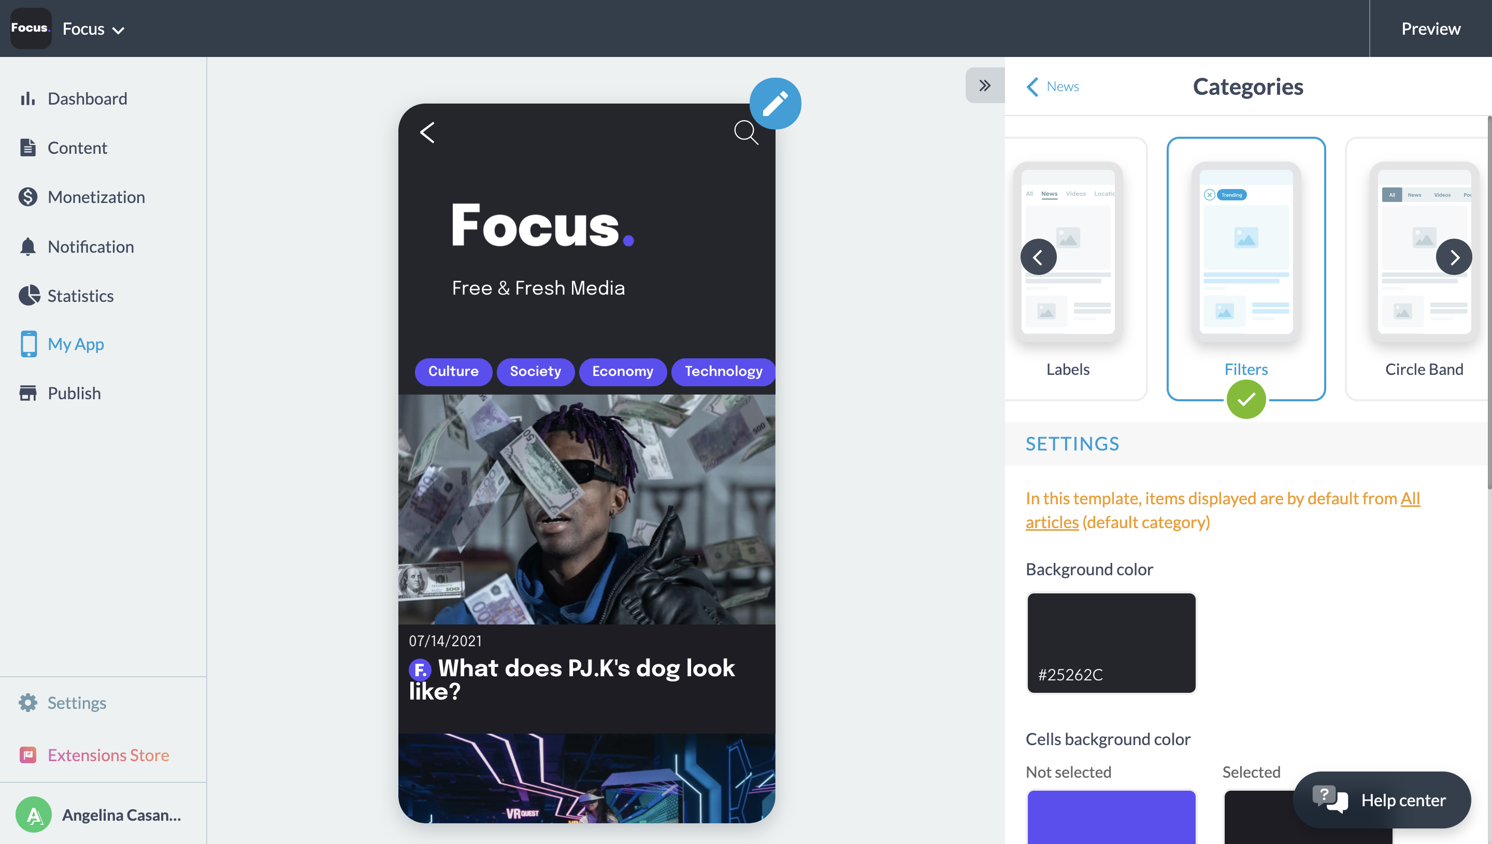1492x844 pixels.
Task: Click the Settings gear icon
Action: pos(27,703)
